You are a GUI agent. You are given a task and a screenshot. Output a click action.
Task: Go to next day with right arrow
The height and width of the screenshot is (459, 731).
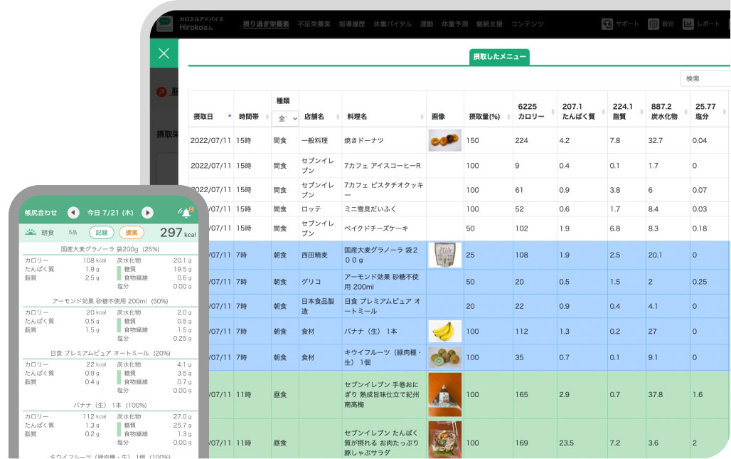pyautogui.click(x=147, y=213)
